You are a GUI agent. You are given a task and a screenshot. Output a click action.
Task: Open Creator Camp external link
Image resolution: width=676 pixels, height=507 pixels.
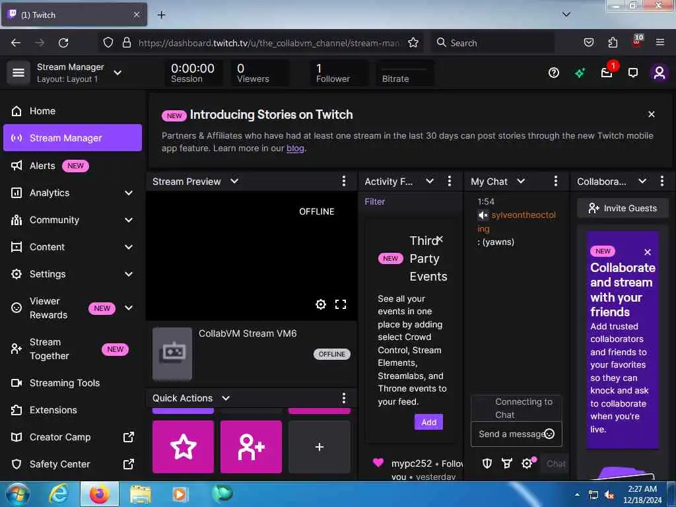[73, 437]
